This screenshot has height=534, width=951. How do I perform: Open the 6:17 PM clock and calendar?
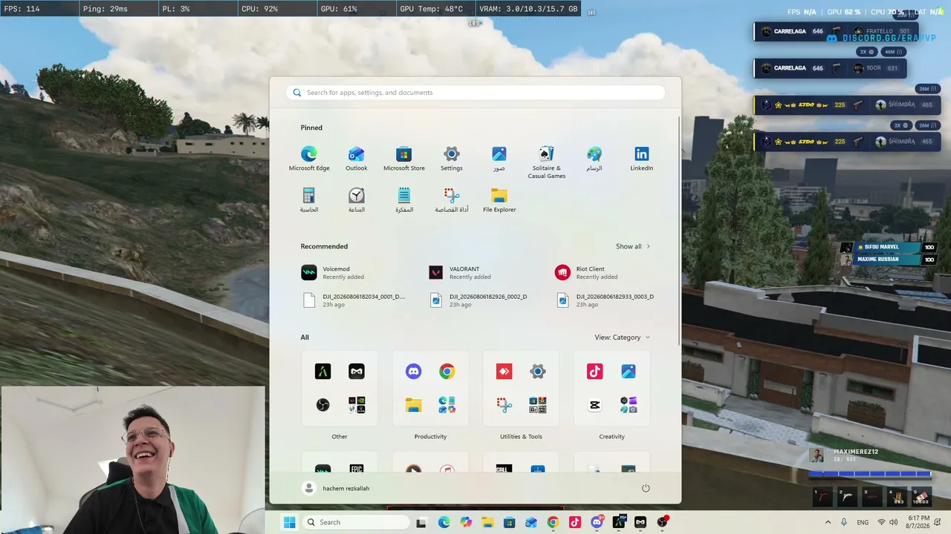pyautogui.click(x=918, y=522)
